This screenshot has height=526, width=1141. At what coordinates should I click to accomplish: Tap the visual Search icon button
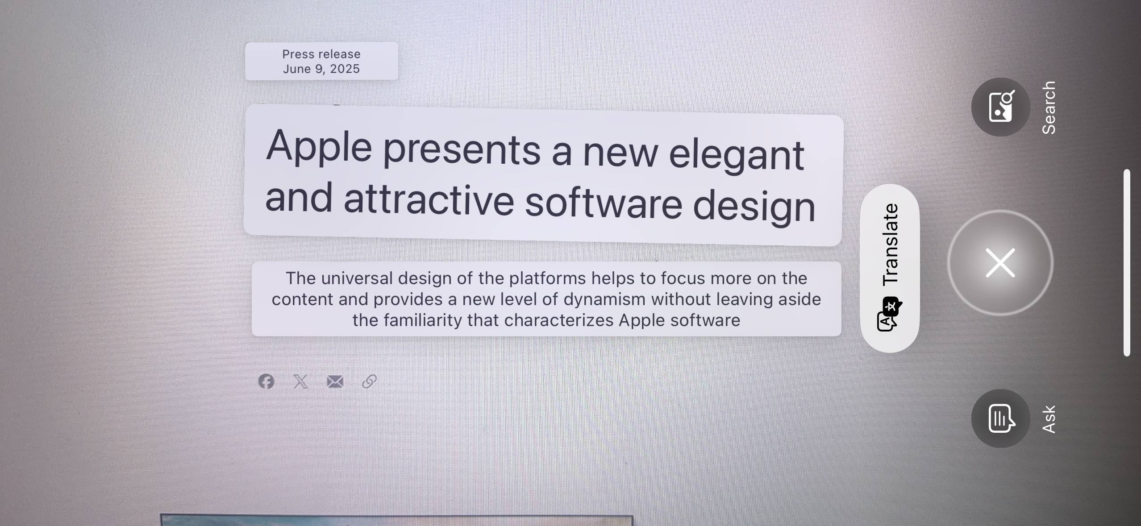pyautogui.click(x=1000, y=107)
